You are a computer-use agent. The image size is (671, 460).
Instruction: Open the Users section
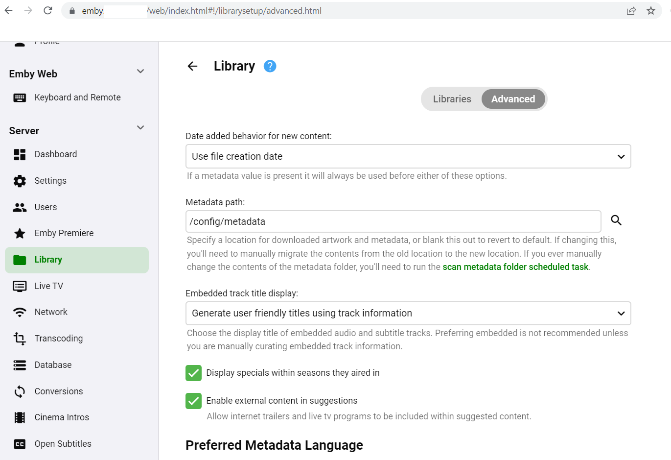(x=46, y=207)
